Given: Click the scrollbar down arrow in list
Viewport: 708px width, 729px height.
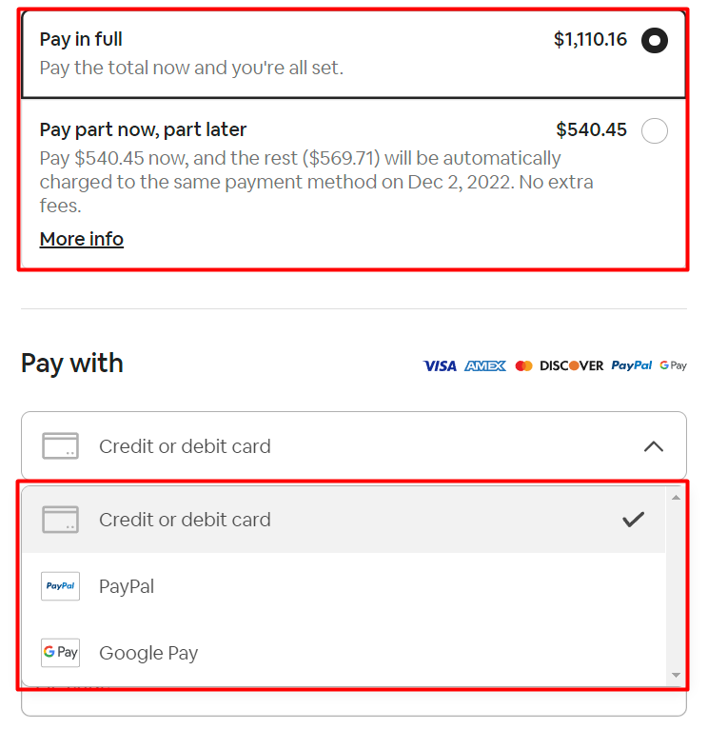Looking at the screenshot, I should 676,676.
